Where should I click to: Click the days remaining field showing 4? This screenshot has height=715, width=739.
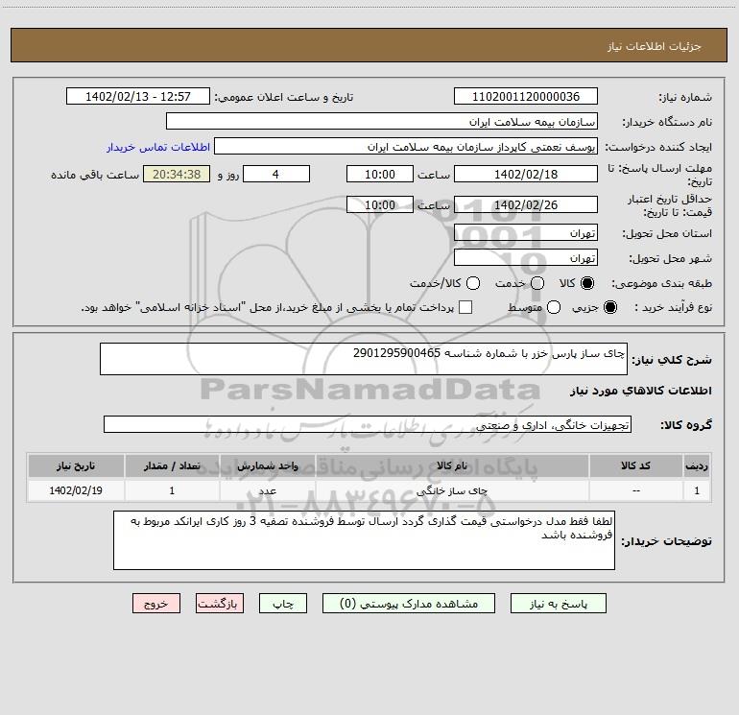click(276, 174)
